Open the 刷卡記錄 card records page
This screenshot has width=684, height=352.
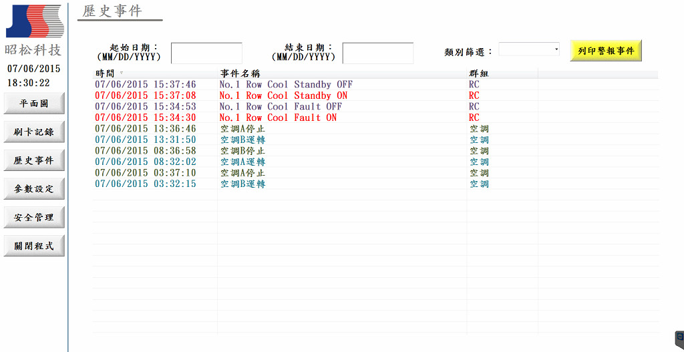pos(35,132)
